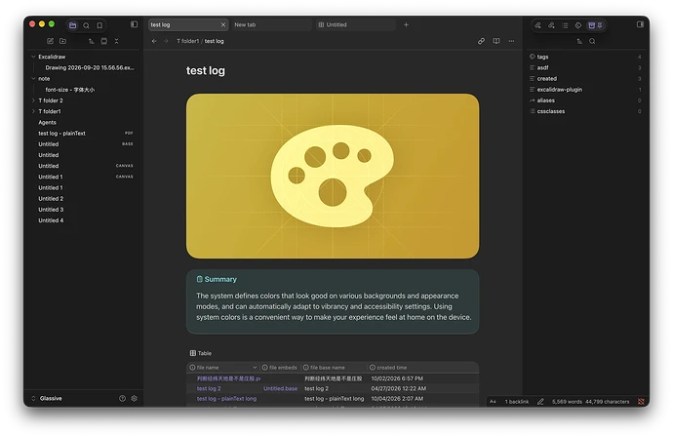Open the bookmarks pane icon
Image resolution: width=673 pixels, height=437 pixels.
[x=99, y=25]
